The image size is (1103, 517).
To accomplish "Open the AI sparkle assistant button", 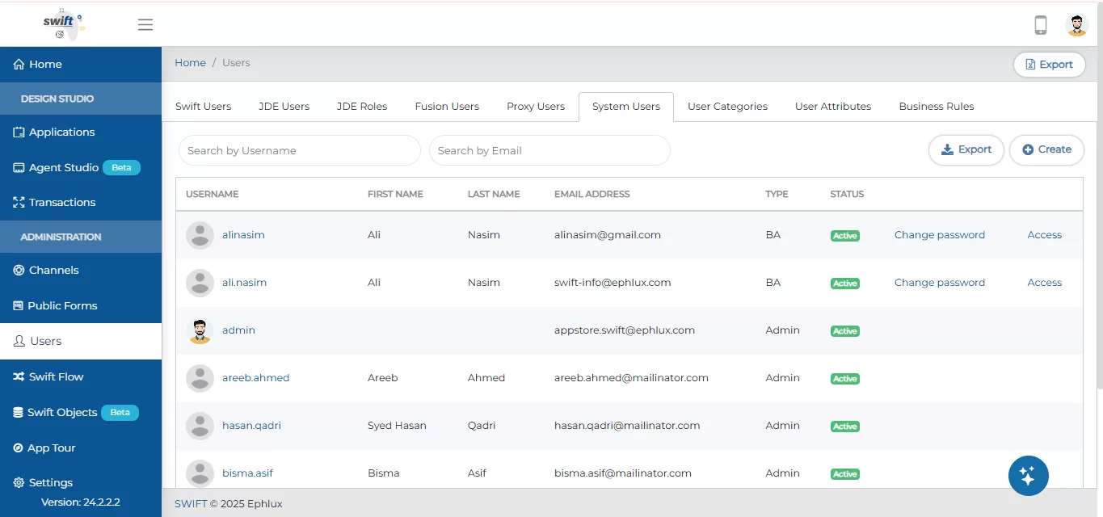I will (x=1028, y=476).
